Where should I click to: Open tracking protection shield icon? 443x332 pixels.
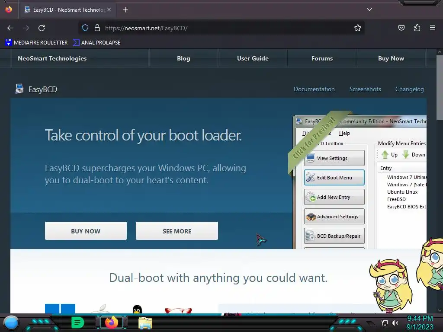(85, 28)
